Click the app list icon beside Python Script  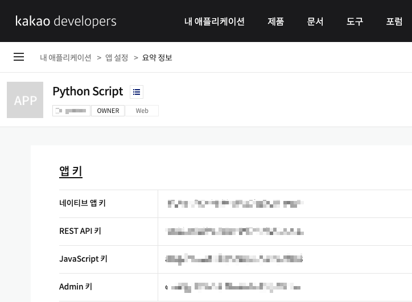click(x=137, y=92)
